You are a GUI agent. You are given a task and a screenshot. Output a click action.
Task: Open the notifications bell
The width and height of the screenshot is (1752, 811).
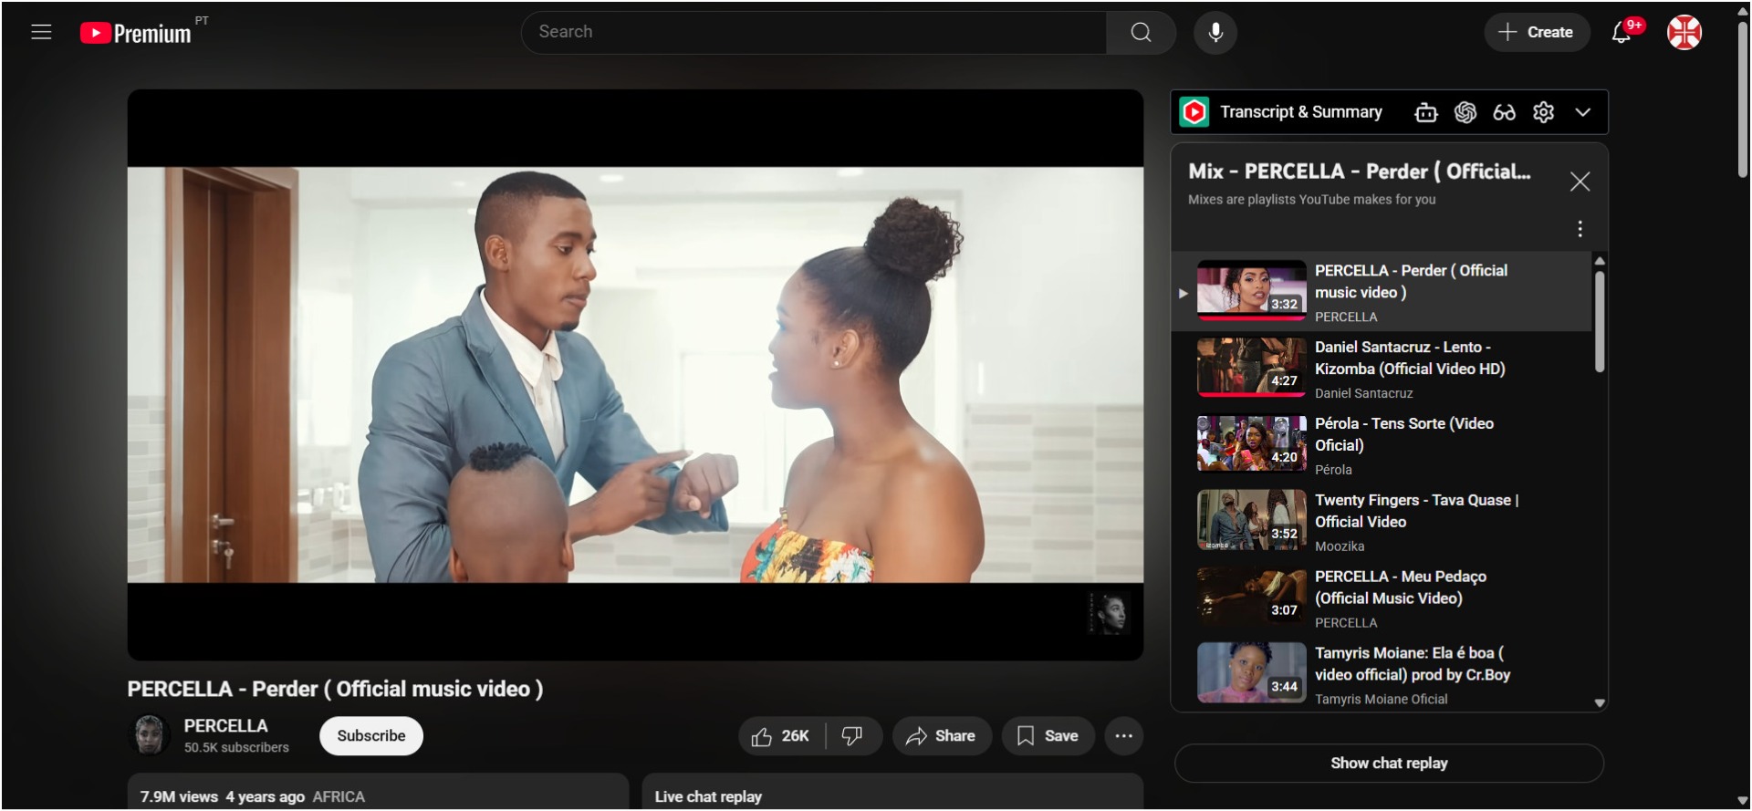tap(1622, 32)
